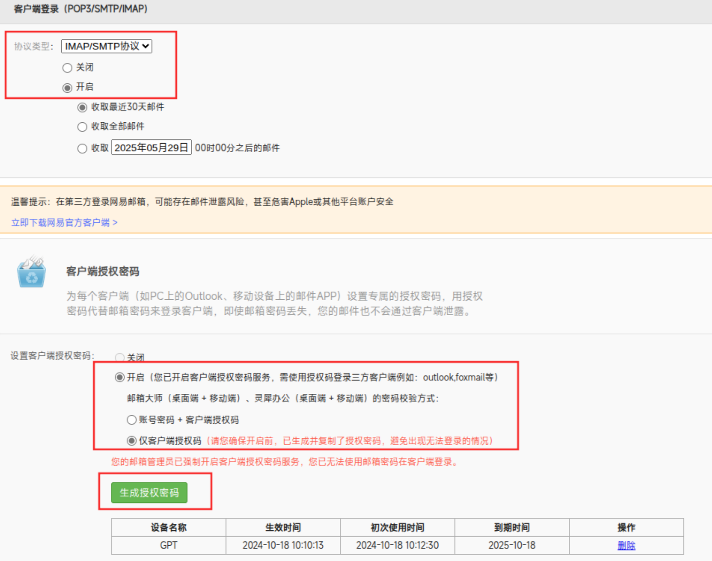Click the 设备名称 column header
The width and height of the screenshot is (712, 561).
click(169, 527)
